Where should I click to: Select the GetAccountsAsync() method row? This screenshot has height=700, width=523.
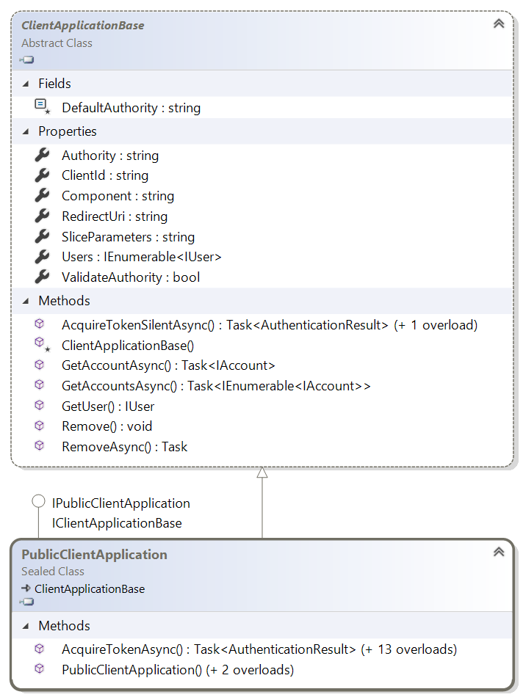[216, 386]
